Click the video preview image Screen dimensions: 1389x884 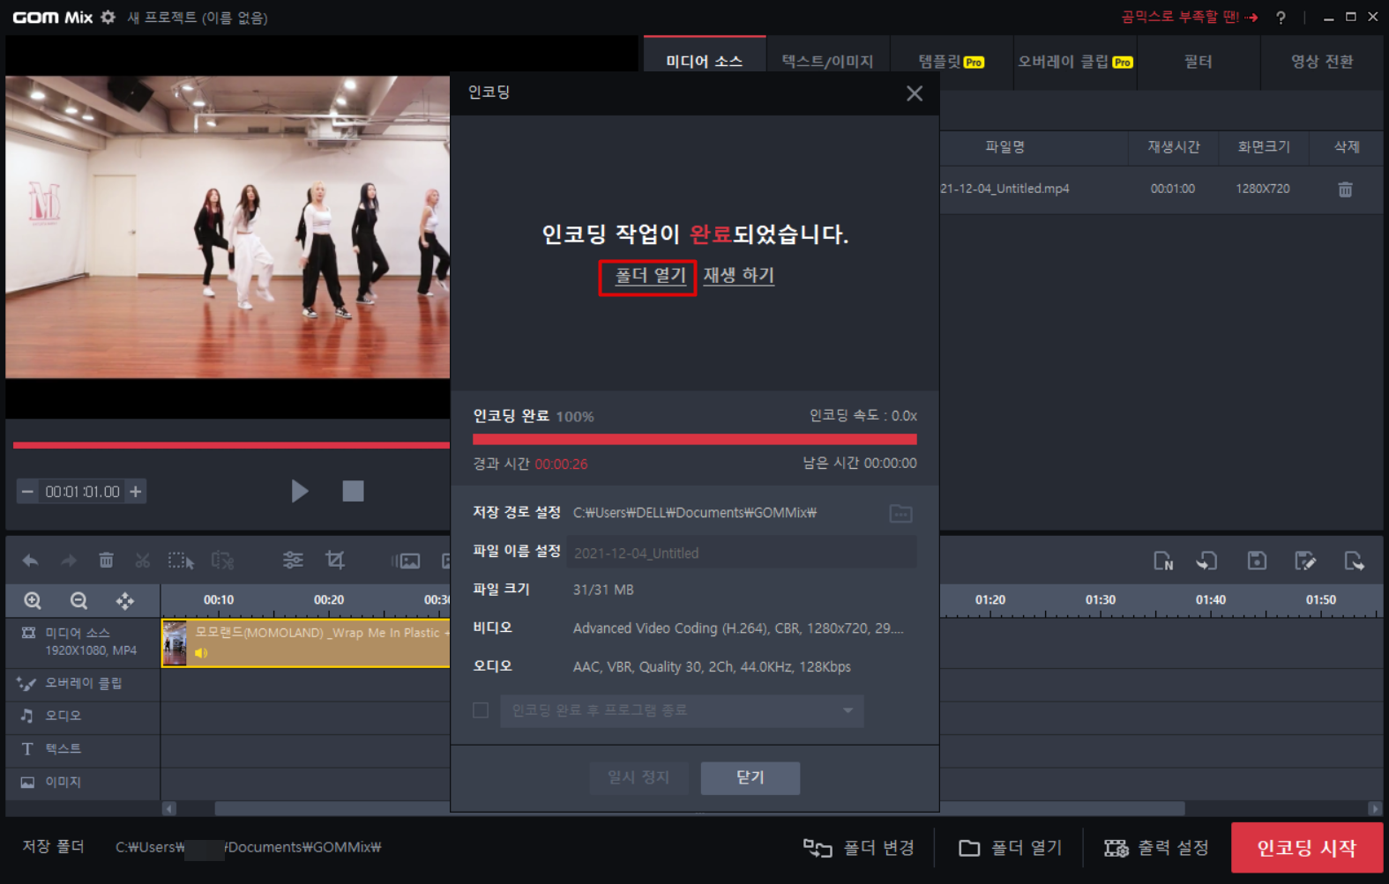[x=228, y=227]
